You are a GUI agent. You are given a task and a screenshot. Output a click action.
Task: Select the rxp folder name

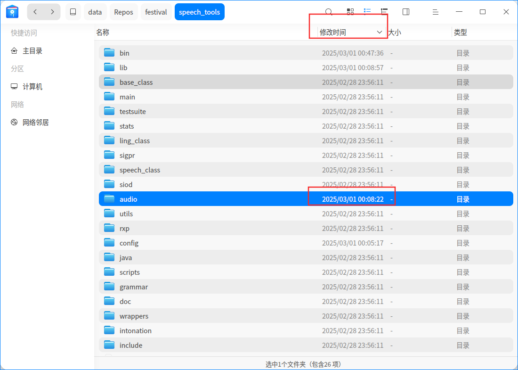tap(124, 229)
